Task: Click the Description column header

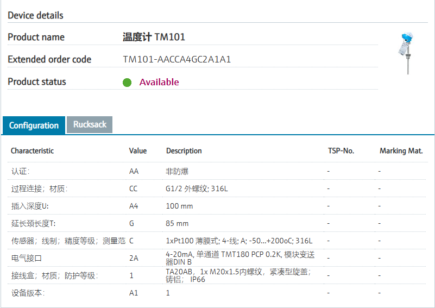Action: pos(184,150)
